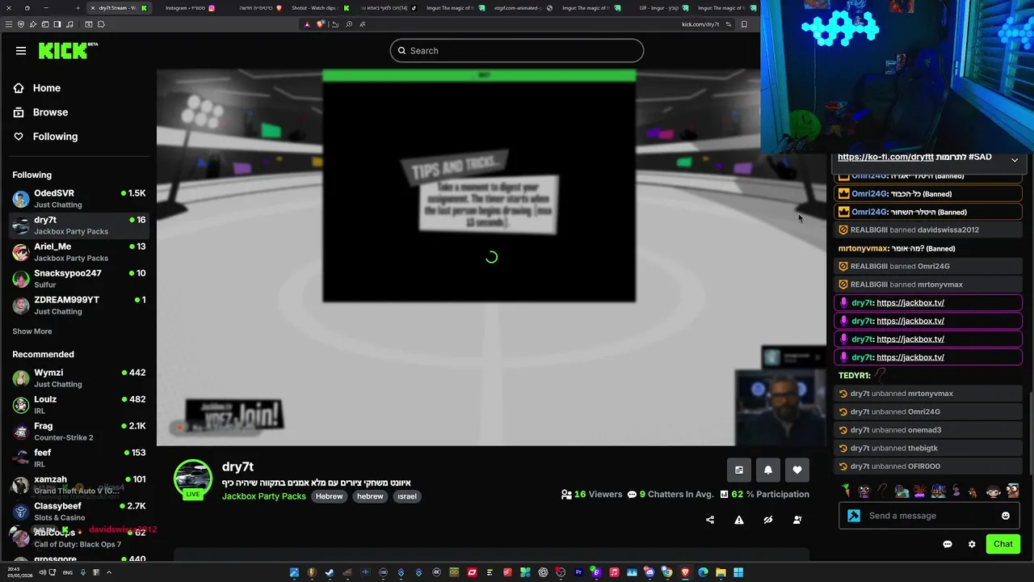The height and width of the screenshot is (582, 1034).
Task: Open Classybeef Slots & Casino channel
Action: 78,512
